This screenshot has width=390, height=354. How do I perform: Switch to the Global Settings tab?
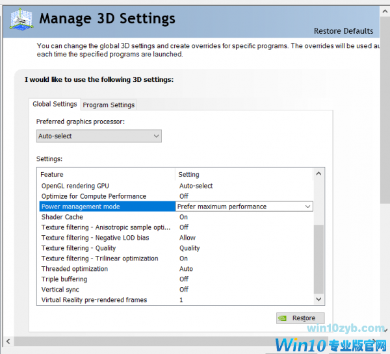point(55,104)
